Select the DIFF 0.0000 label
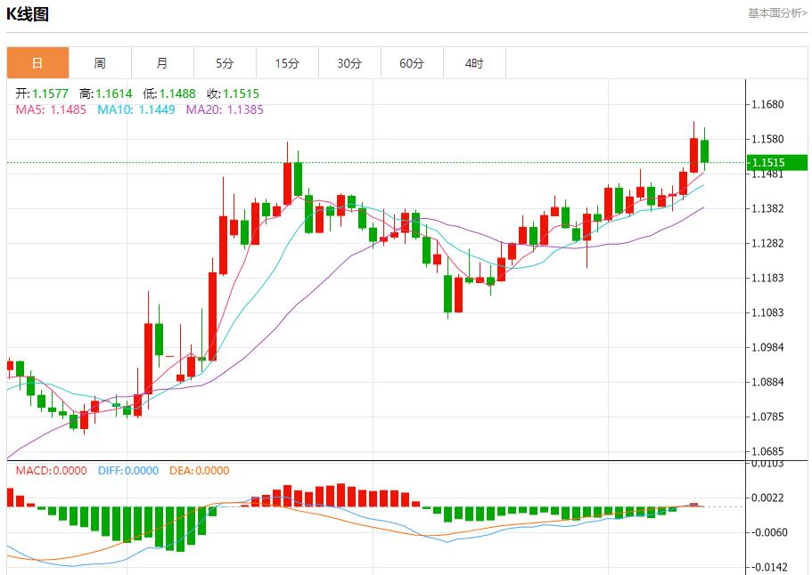 [127, 471]
